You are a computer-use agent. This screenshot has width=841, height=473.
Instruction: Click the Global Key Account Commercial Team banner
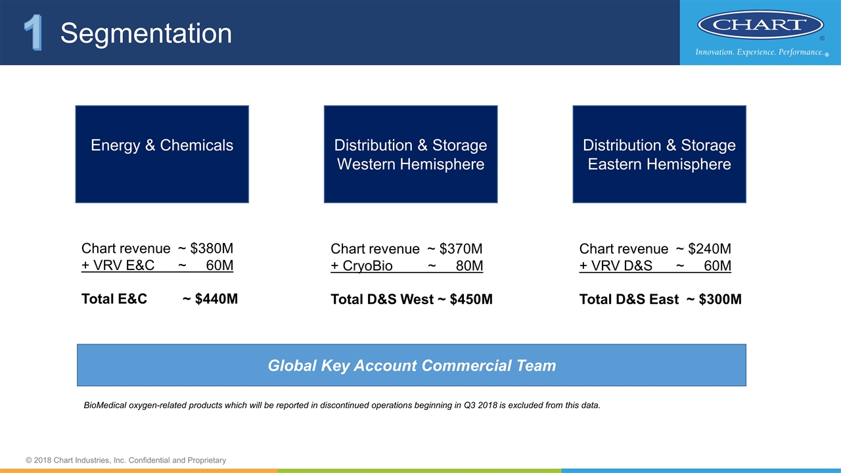pos(411,365)
